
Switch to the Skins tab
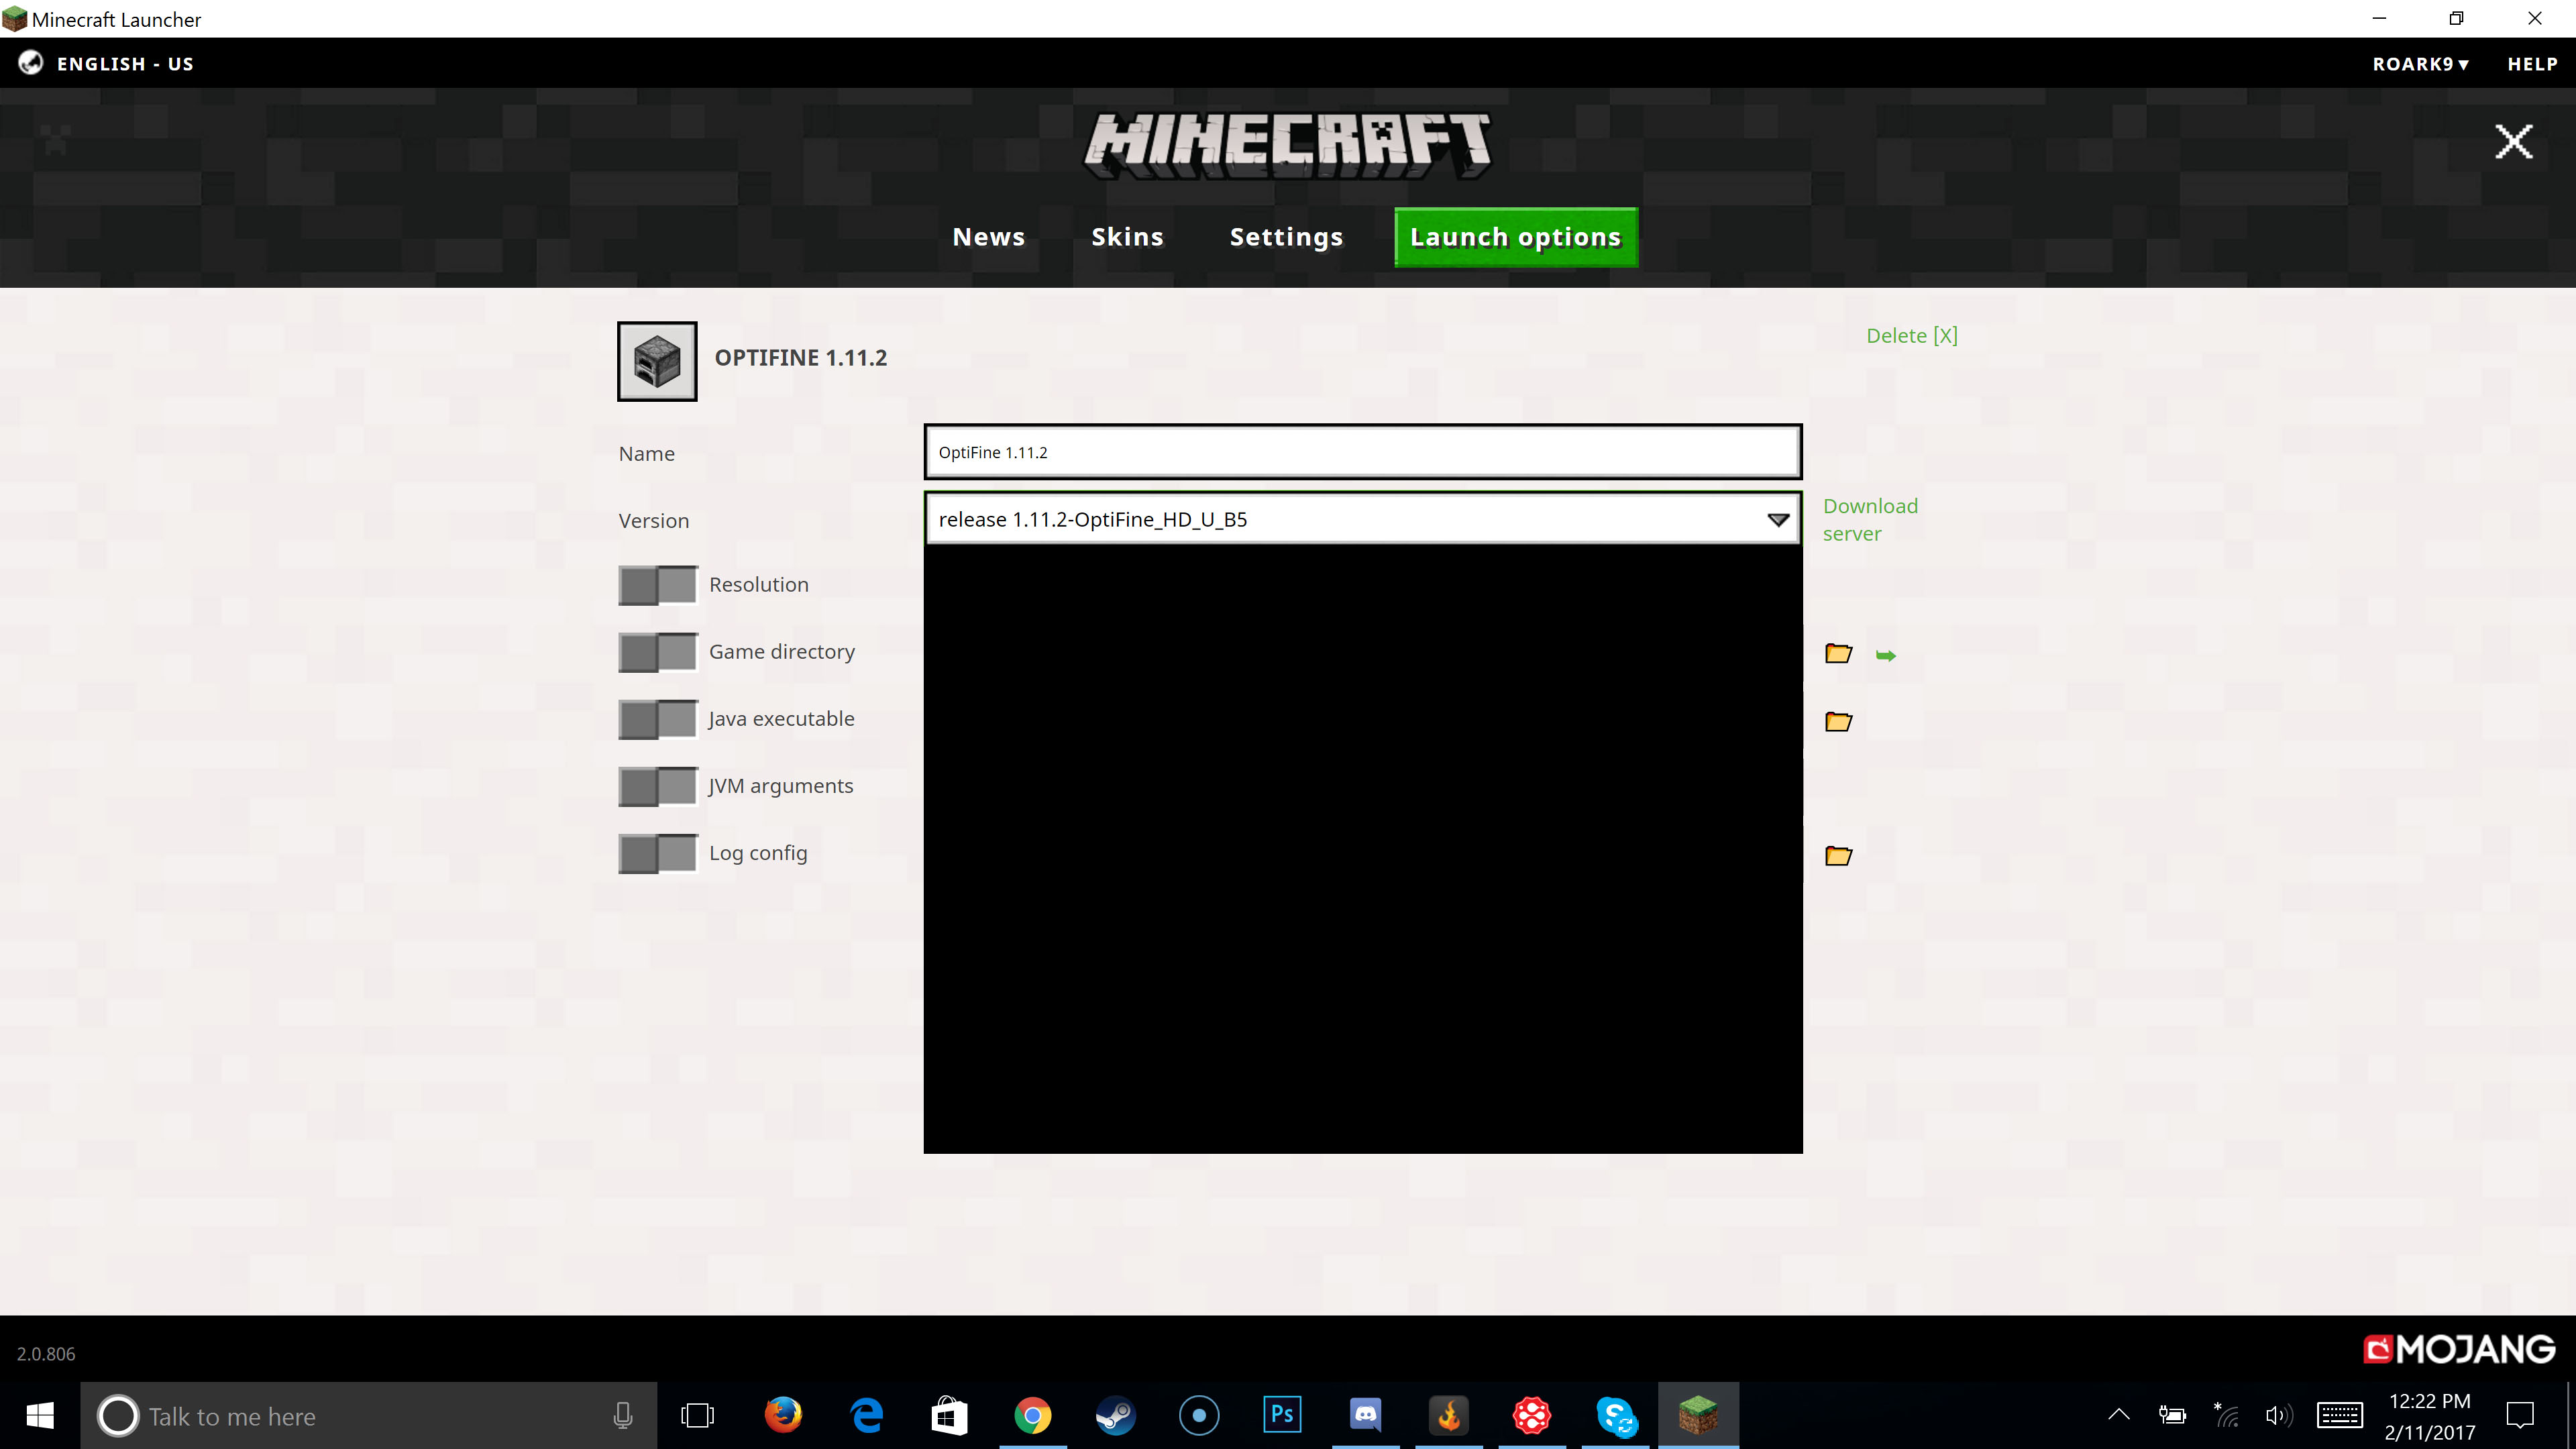1127,237
